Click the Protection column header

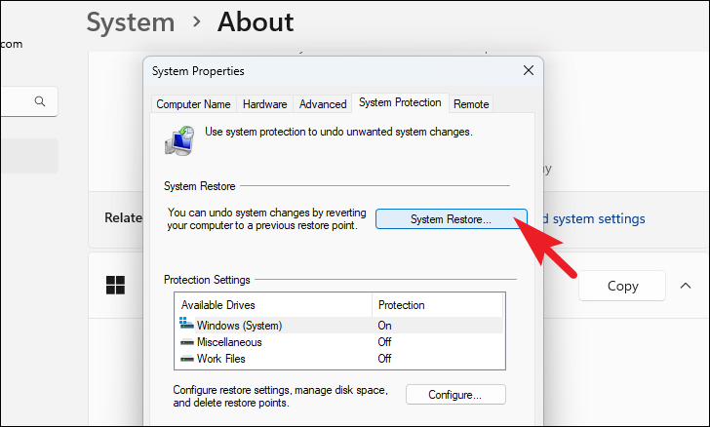[x=437, y=305]
